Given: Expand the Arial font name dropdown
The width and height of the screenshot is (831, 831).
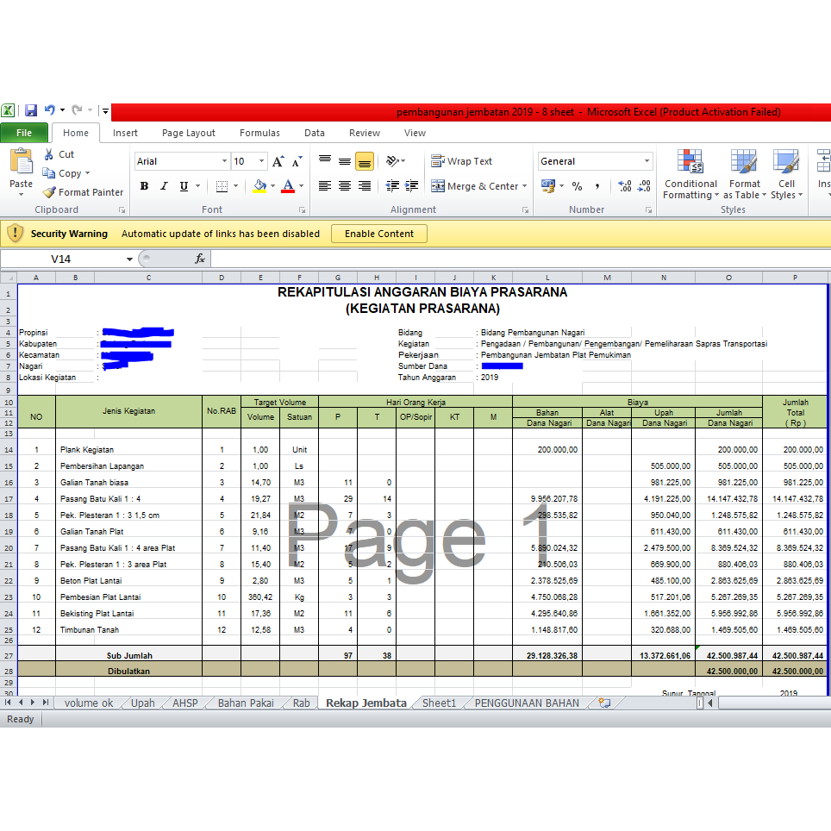Looking at the screenshot, I should (x=224, y=161).
